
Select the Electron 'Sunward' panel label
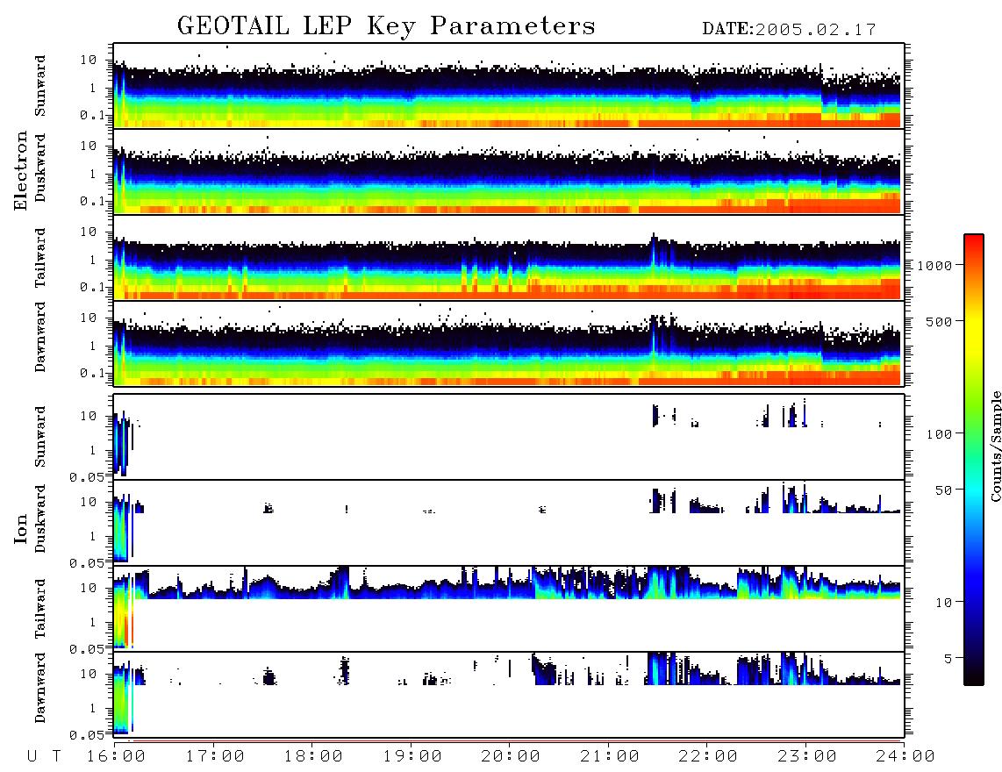[x=40, y=86]
